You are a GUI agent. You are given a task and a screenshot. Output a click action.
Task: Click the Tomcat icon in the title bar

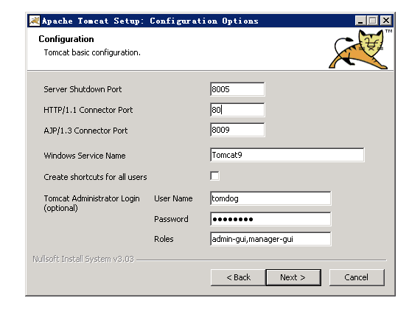(x=35, y=21)
